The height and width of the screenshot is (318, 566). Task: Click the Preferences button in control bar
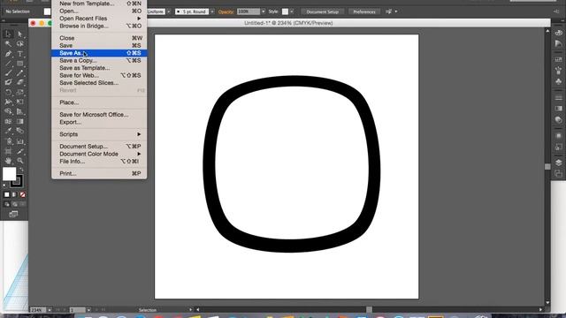[x=364, y=11]
